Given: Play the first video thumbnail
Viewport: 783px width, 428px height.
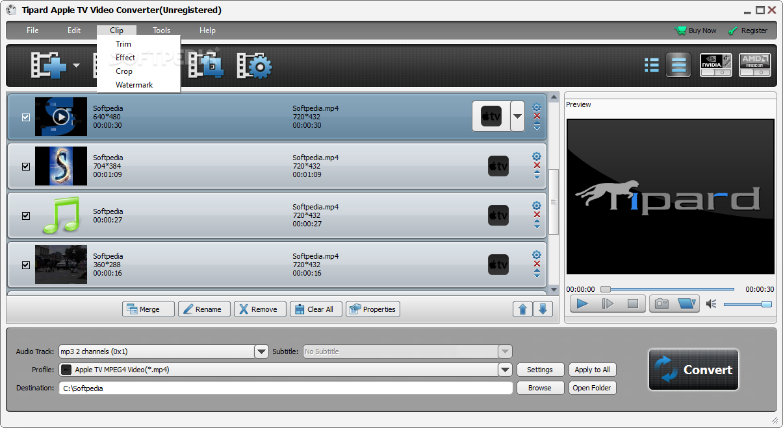Looking at the screenshot, I should [x=60, y=117].
